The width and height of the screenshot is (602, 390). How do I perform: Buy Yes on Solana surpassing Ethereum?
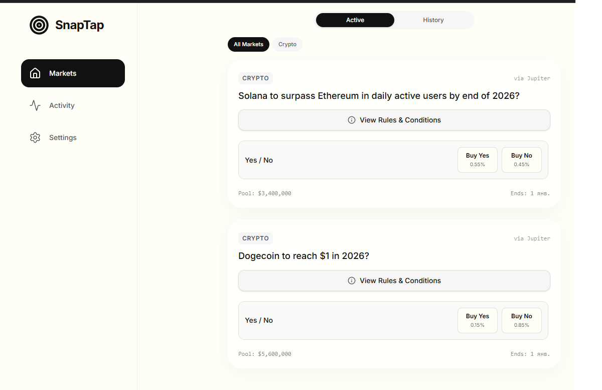pyautogui.click(x=477, y=160)
